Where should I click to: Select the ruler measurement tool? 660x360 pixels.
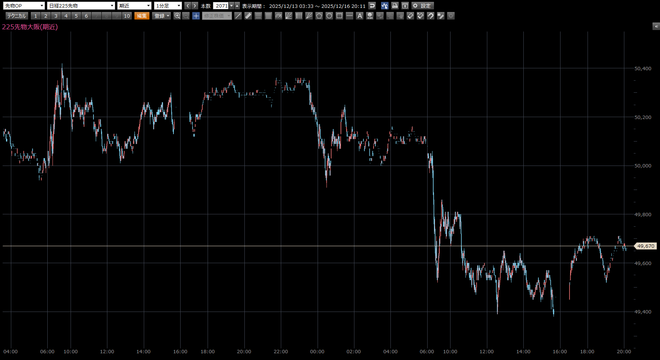click(x=248, y=16)
